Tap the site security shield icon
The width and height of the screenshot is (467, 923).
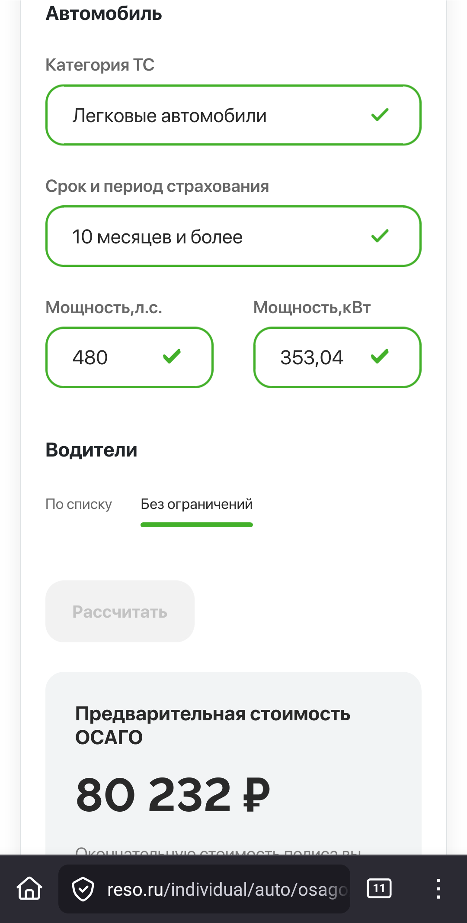[x=83, y=889]
